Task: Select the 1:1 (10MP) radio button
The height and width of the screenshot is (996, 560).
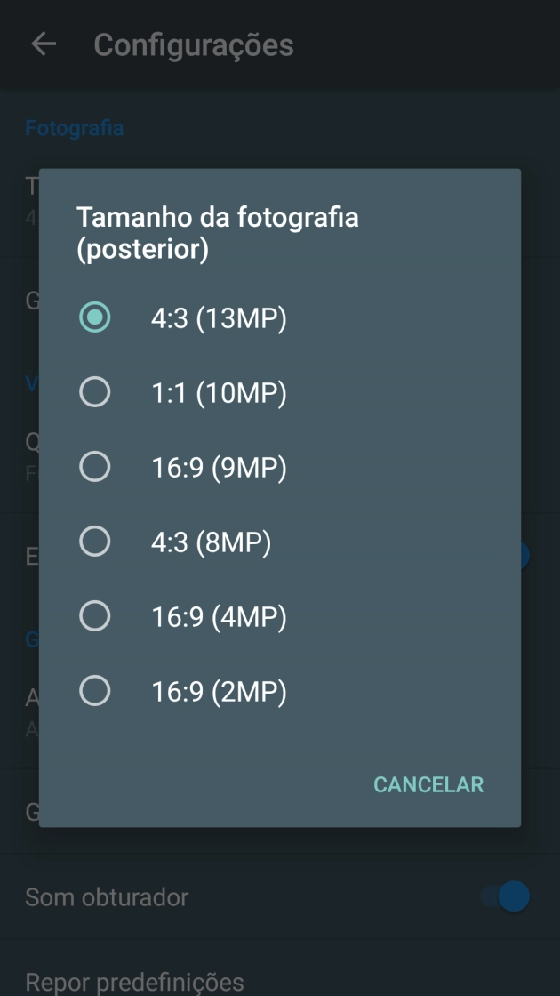Action: click(x=95, y=392)
